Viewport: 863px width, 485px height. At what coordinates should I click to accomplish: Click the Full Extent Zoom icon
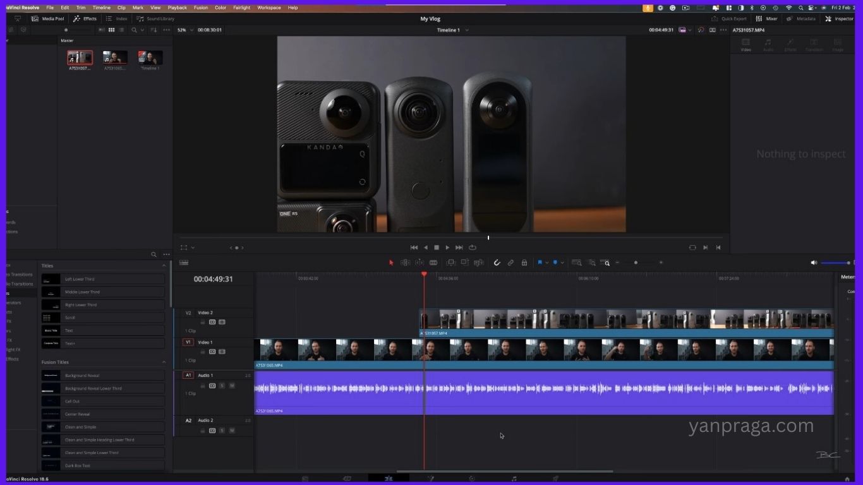tap(577, 263)
